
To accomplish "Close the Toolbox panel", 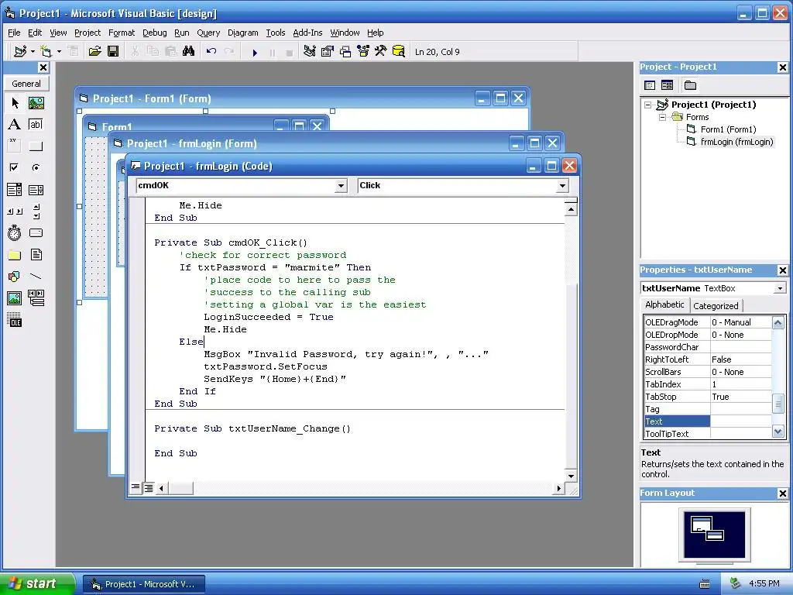I will tap(43, 67).
